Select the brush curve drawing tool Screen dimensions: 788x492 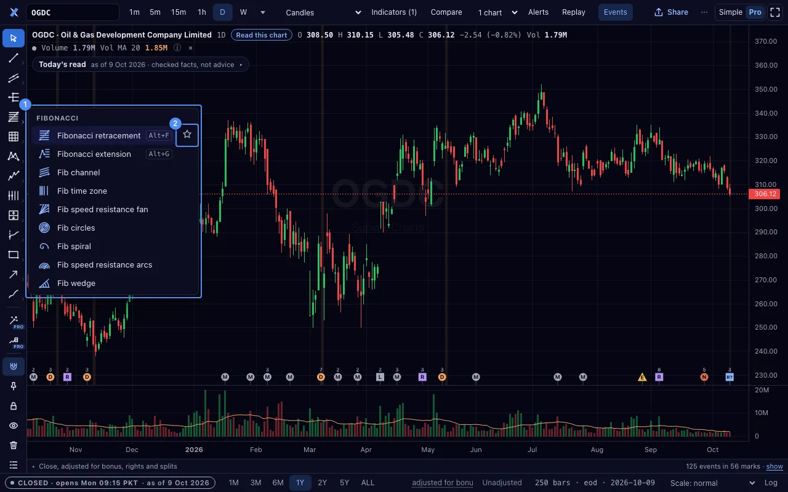pos(14,294)
